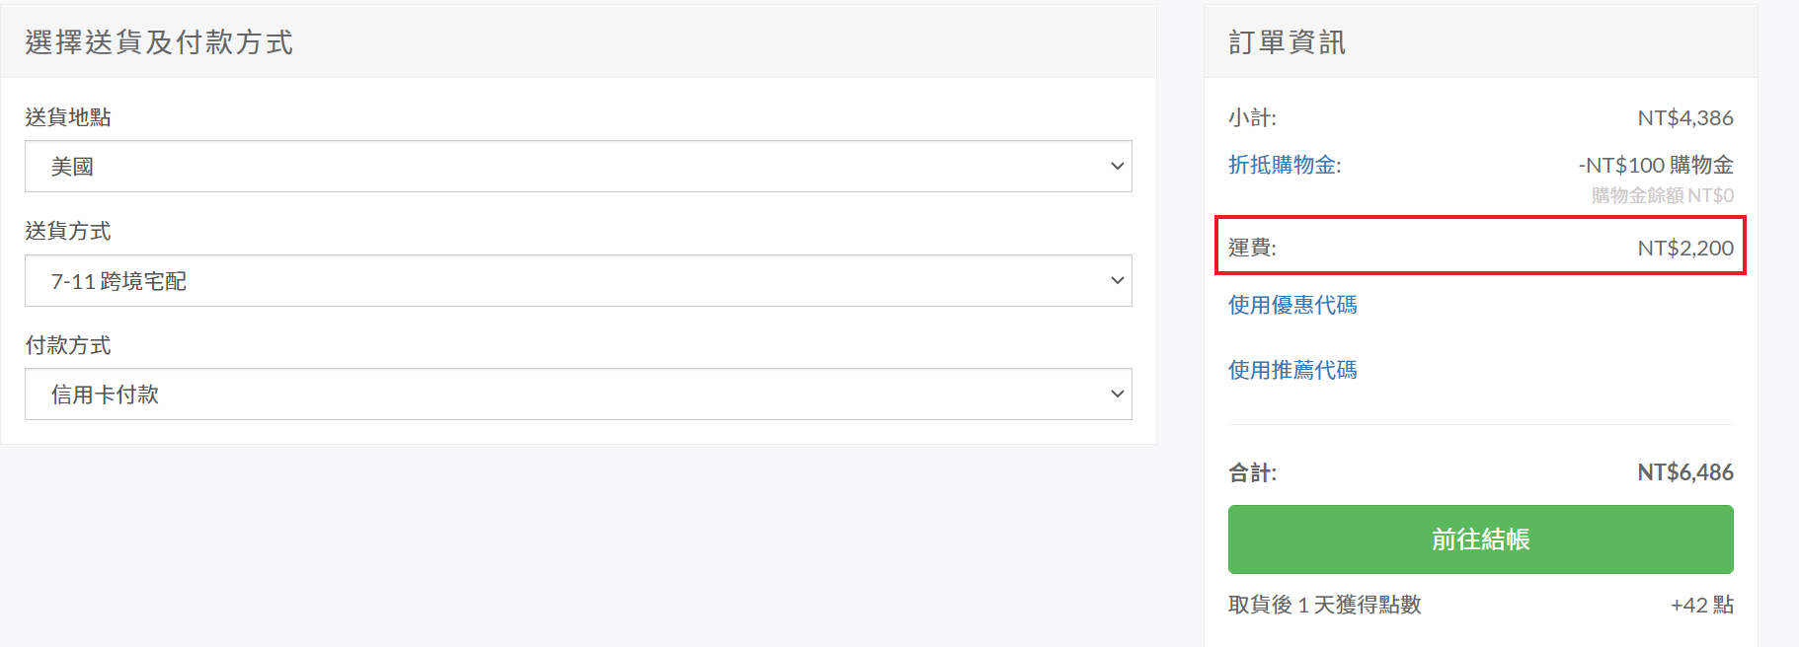Open the 信用卡付款 payment method dropdown
1799x647 pixels.
tap(578, 395)
